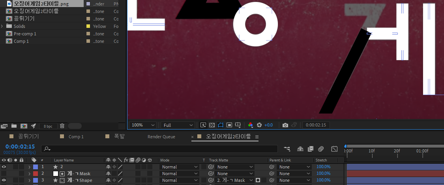Click the Lock column header icon

coord(21,160)
